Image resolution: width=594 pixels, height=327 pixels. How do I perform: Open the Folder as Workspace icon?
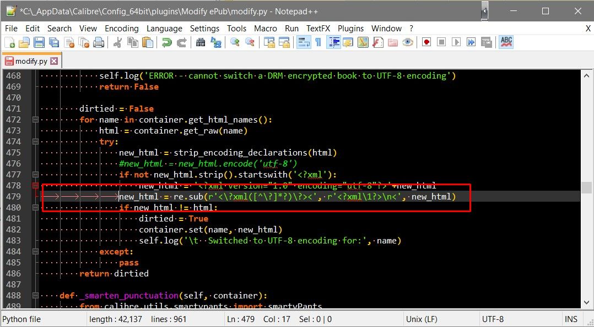(393, 42)
